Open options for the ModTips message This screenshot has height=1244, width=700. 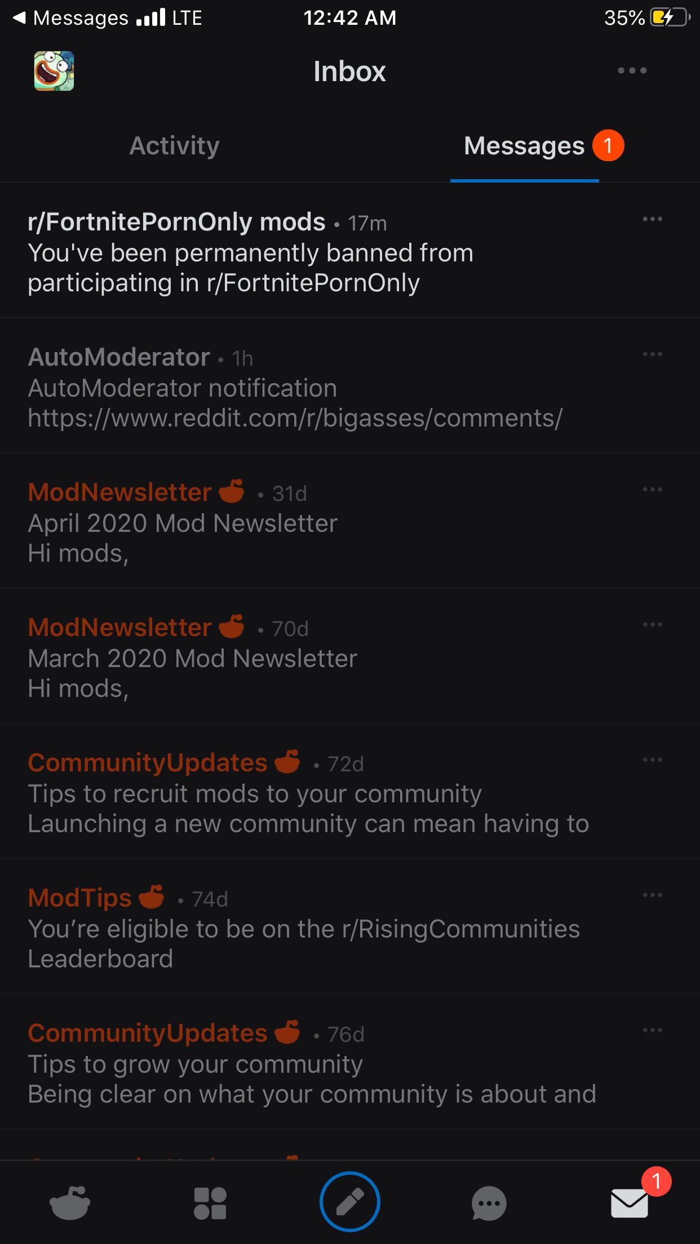(652, 895)
